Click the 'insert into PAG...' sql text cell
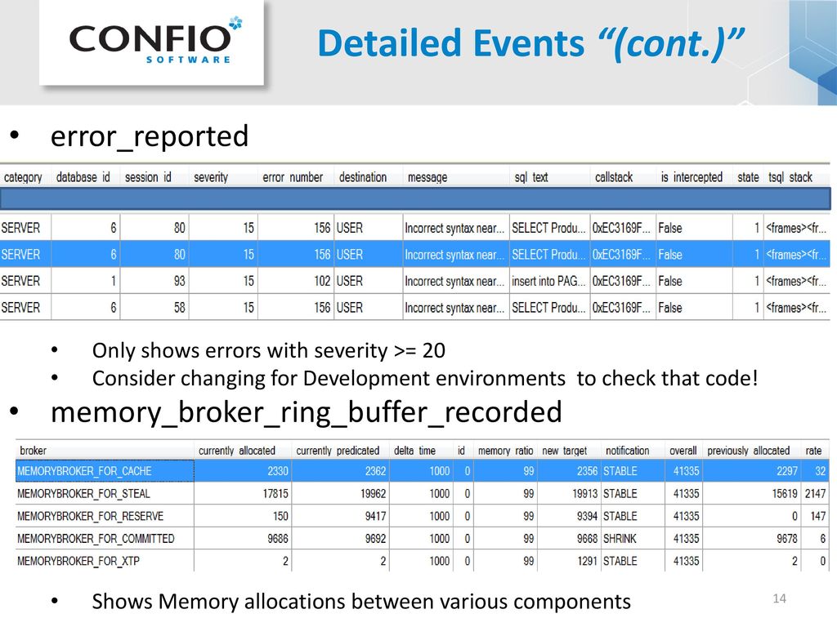837x627 pixels. pos(549,281)
